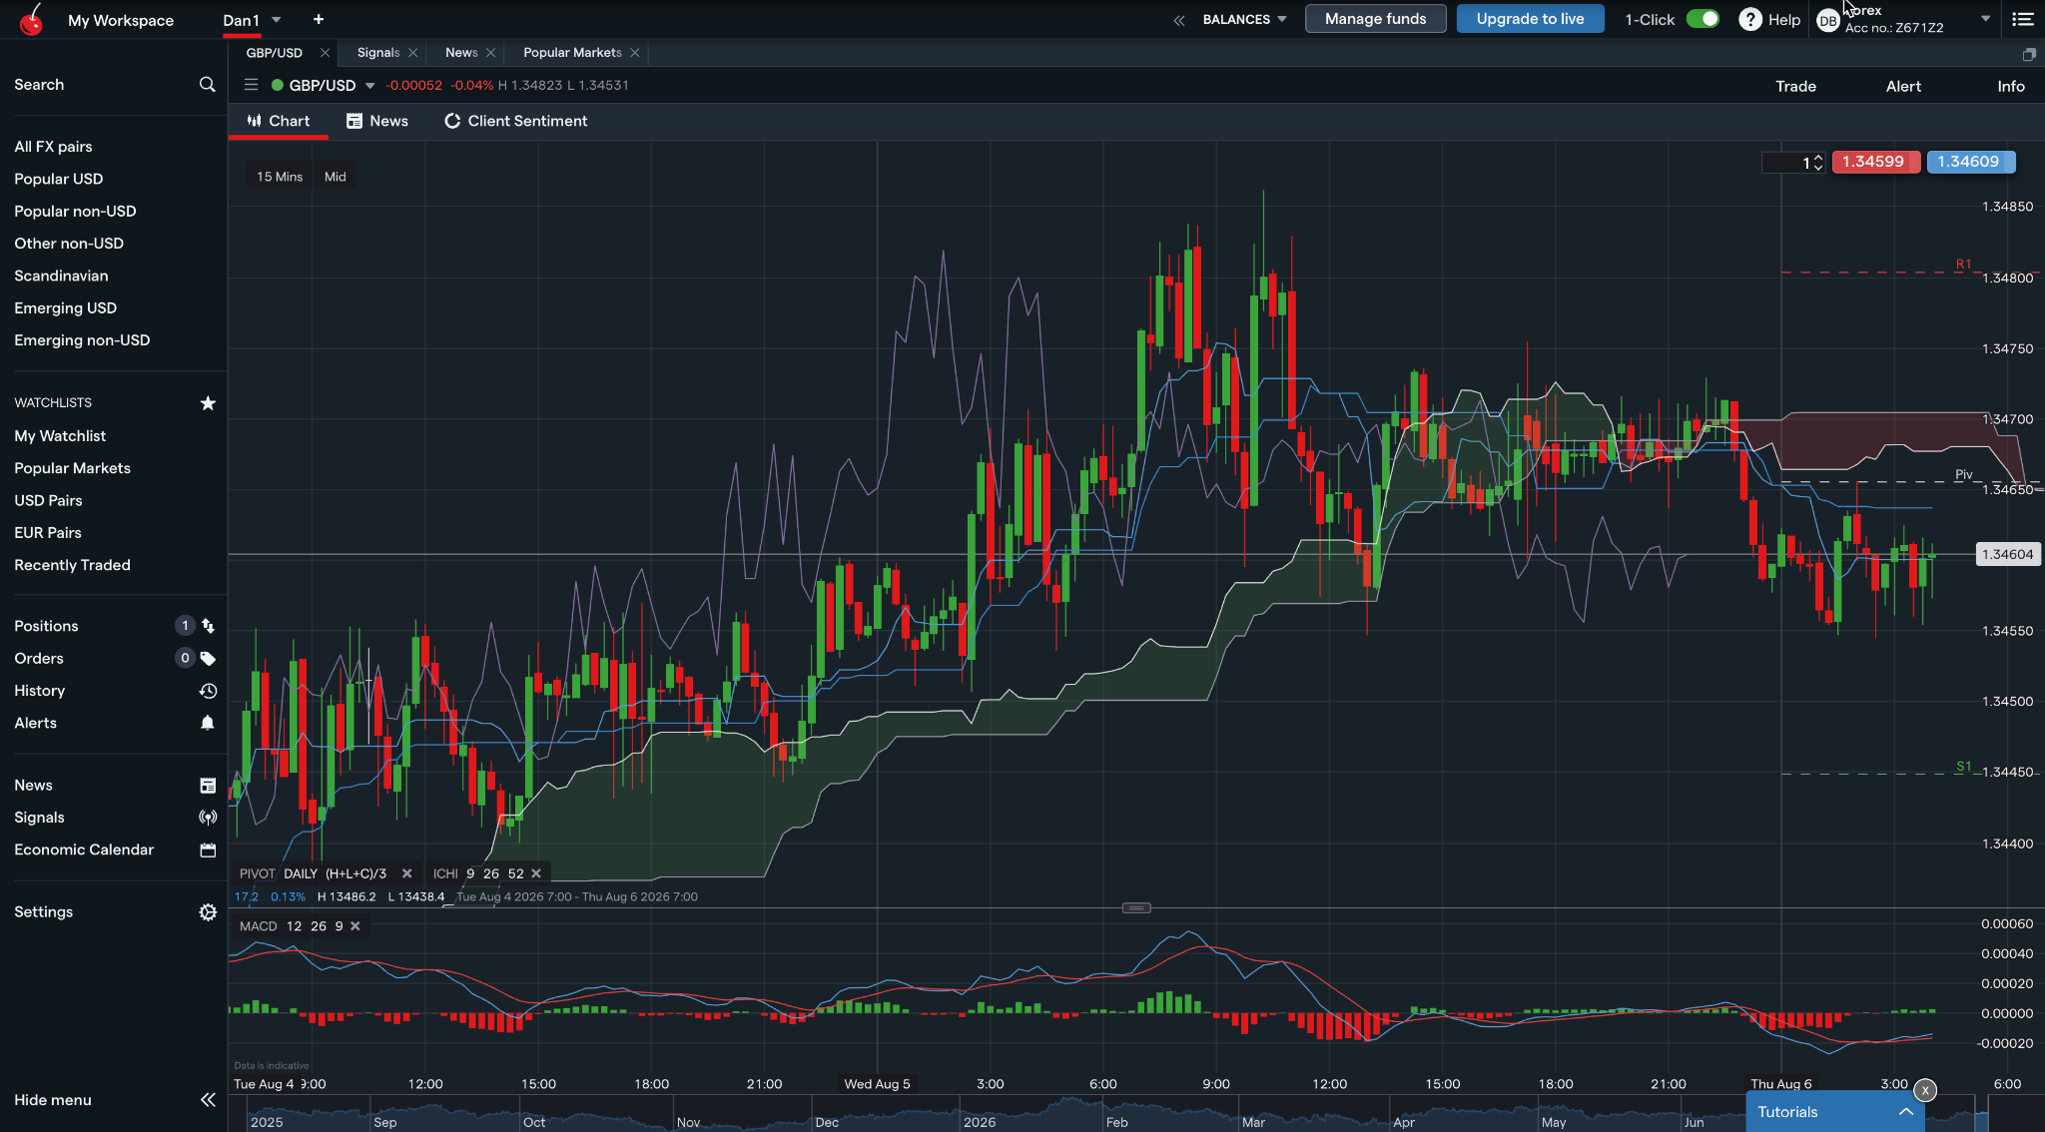Screen dimensions: 2045x1132
Task: Open the 15 Mins timeframe selector
Action: pyautogui.click(x=280, y=177)
